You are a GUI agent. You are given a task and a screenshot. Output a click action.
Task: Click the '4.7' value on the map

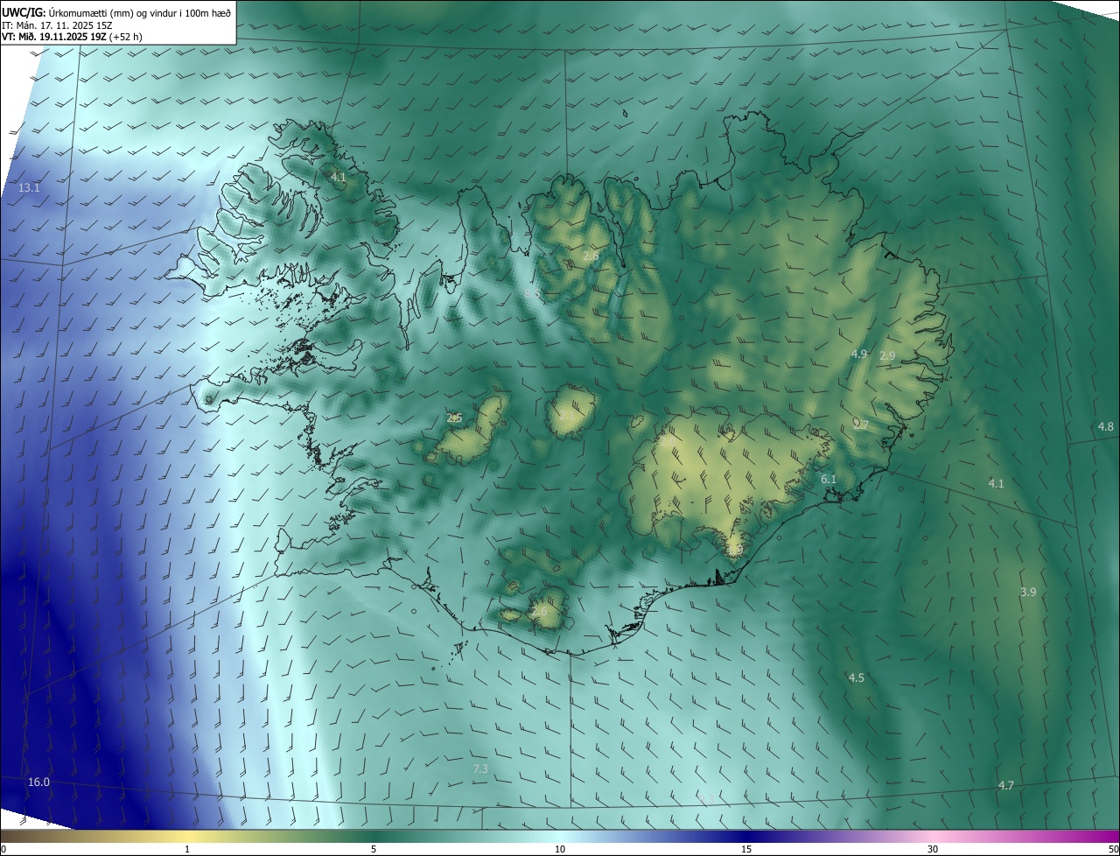pyautogui.click(x=1006, y=786)
